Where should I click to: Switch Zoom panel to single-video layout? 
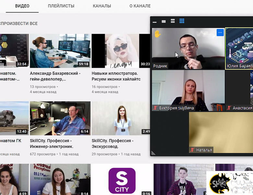pos(164,21)
